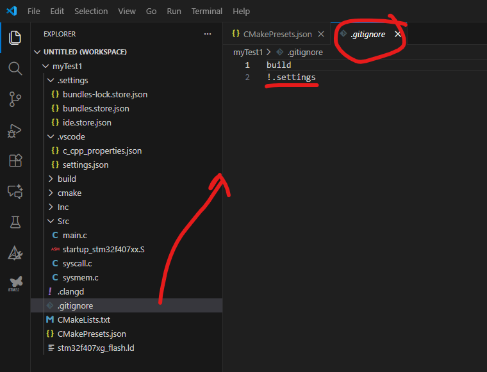Close the .gitignore editor tab
The image size is (487, 372).
(x=397, y=34)
